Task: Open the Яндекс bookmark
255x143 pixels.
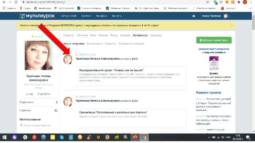Action: (25, 8)
